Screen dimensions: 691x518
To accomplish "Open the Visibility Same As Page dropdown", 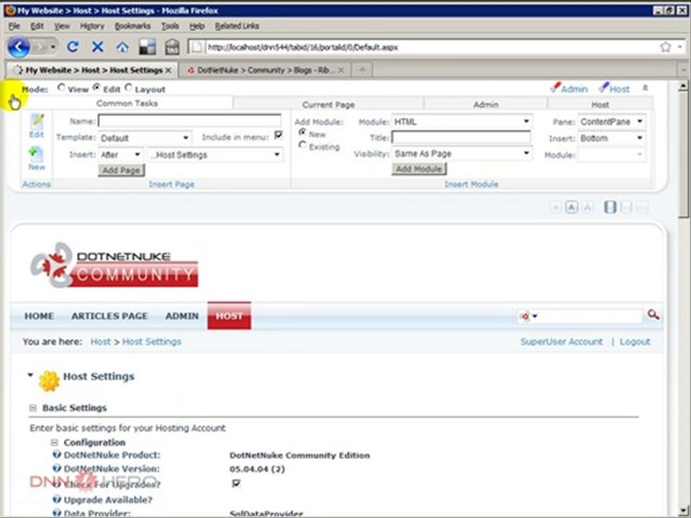I will click(461, 154).
